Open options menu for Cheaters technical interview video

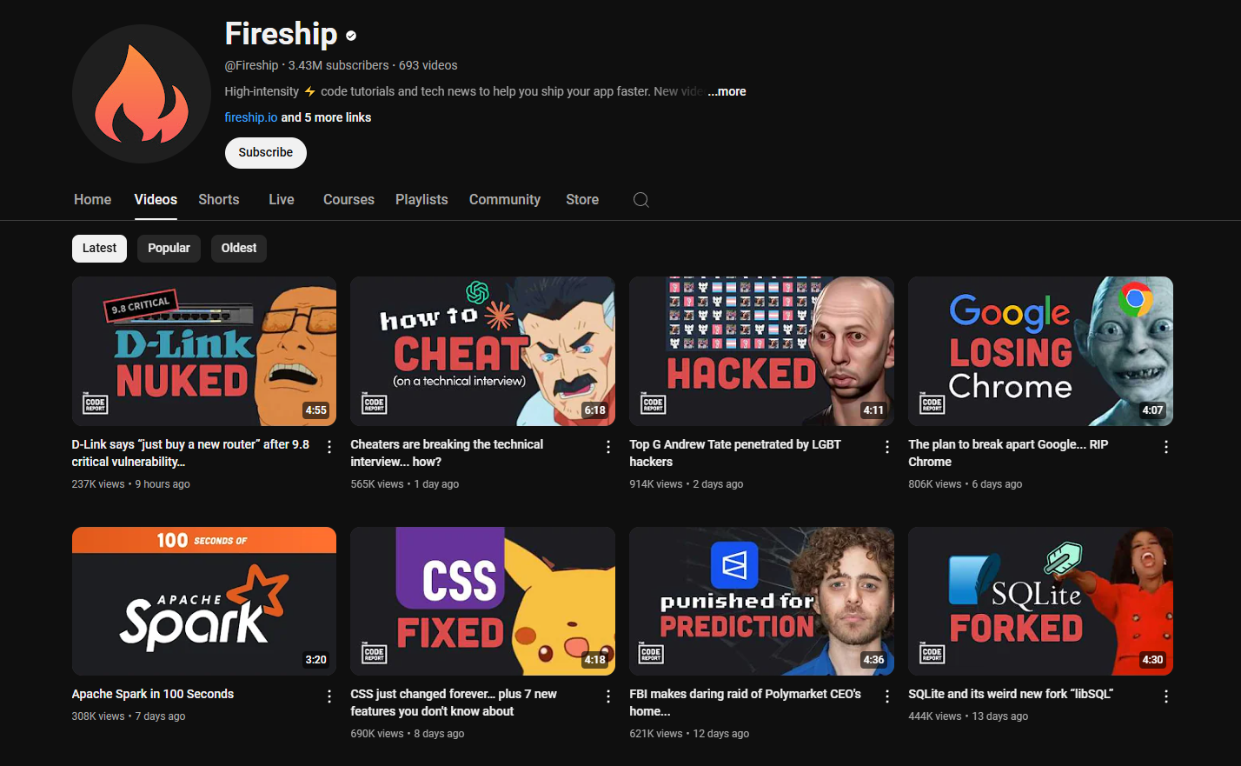click(608, 447)
